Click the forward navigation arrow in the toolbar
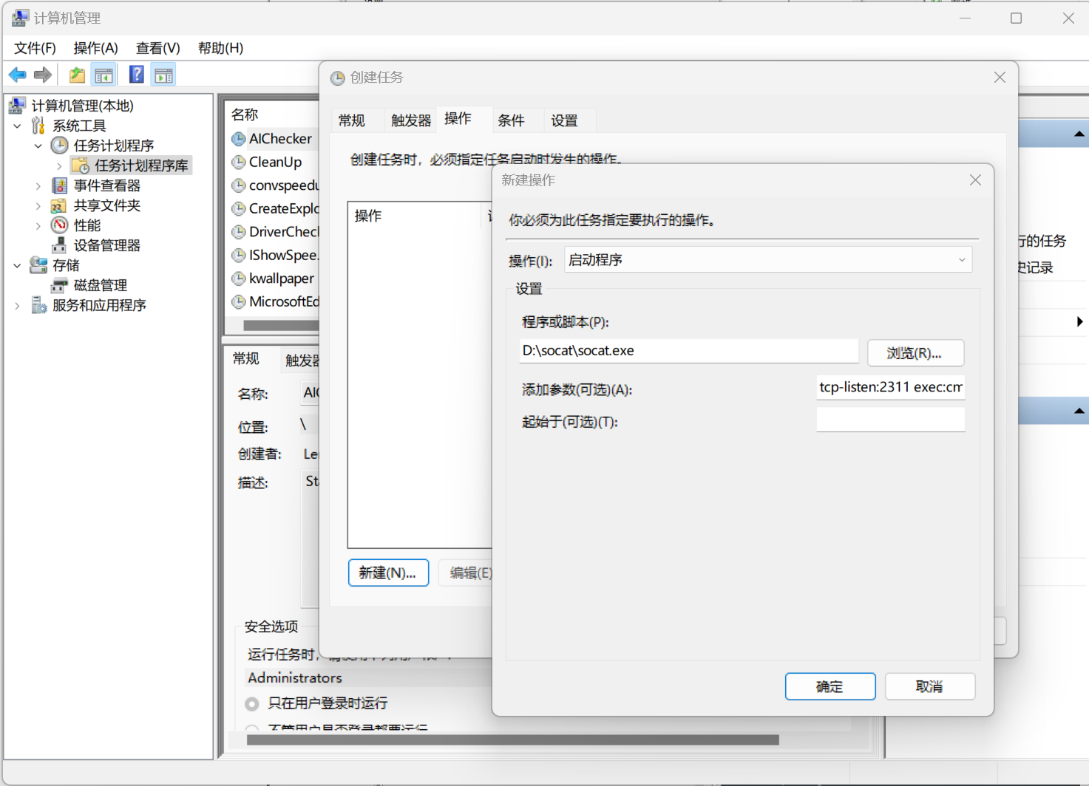The width and height of the screenshot is (1089, 786). pos(42,74)
